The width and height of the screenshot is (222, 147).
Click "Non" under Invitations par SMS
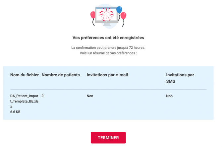pyautogui.click(x=169, y=96)
